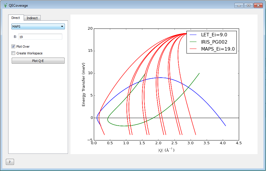This screenshot has height=171, width=266.
Task: Uncheck the Plot Over checkbox
Action: coord(13,47)
